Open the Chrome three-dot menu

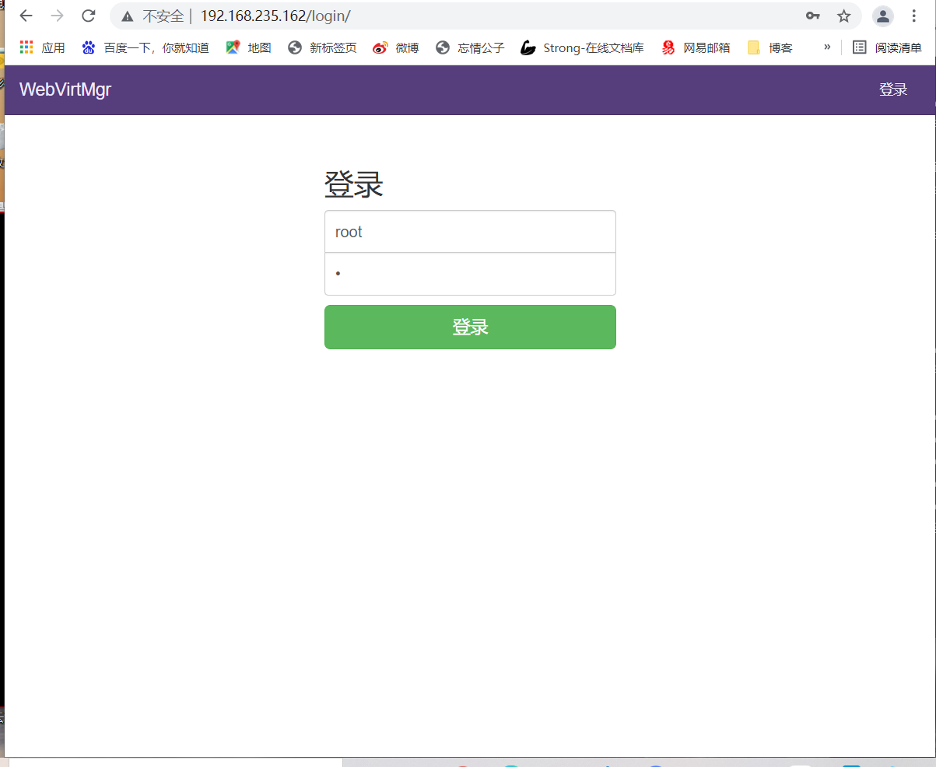pos(914,16)
